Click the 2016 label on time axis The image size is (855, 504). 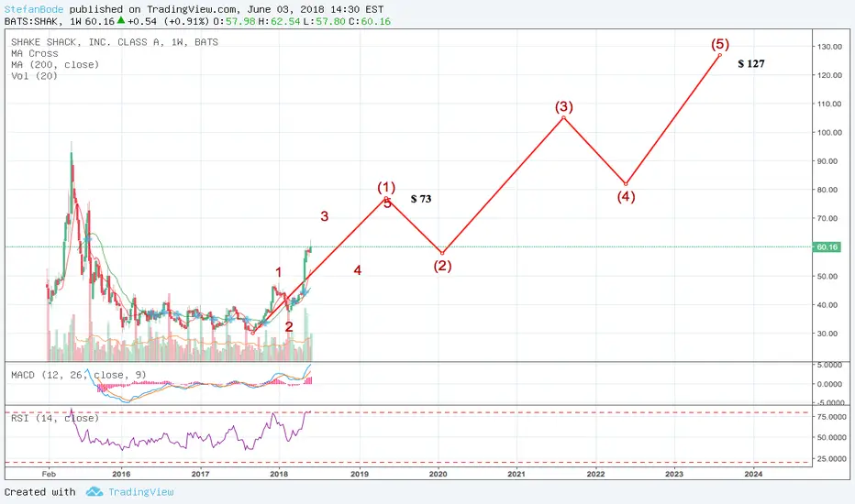[121, 474]
